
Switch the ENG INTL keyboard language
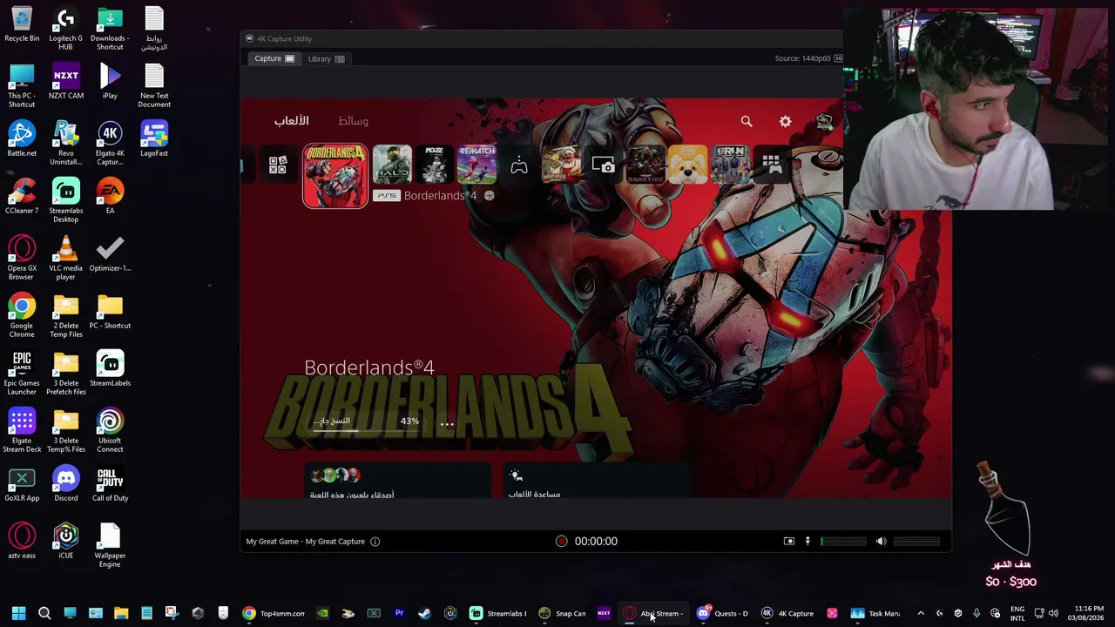[x=1017, y=614]
